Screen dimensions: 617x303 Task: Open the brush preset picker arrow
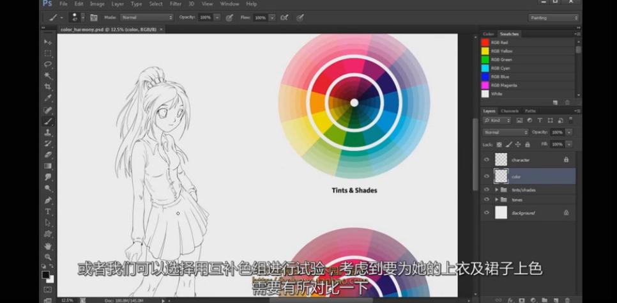[x=82, y=18]
